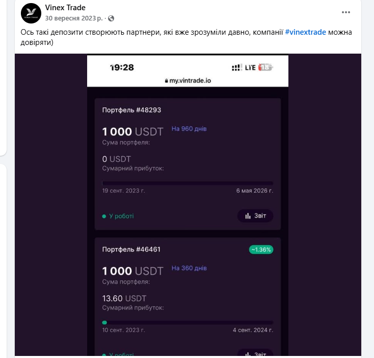Click green status dot in portfolio #48293
Image resolution: width=374 pixels, height=358 pixels.
tap(104, 216)
